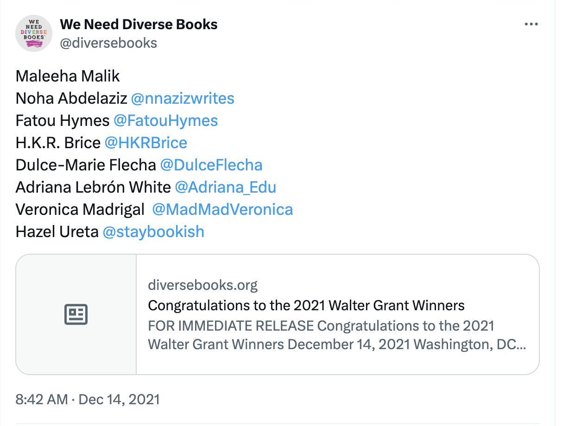Select the @Adriana_Edu mention
Screen dimensions: 569x426
coord(226,187)
